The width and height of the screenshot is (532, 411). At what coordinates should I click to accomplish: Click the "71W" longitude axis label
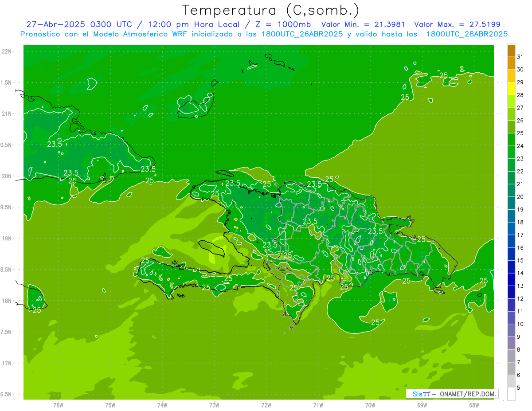tap(318, 406)
